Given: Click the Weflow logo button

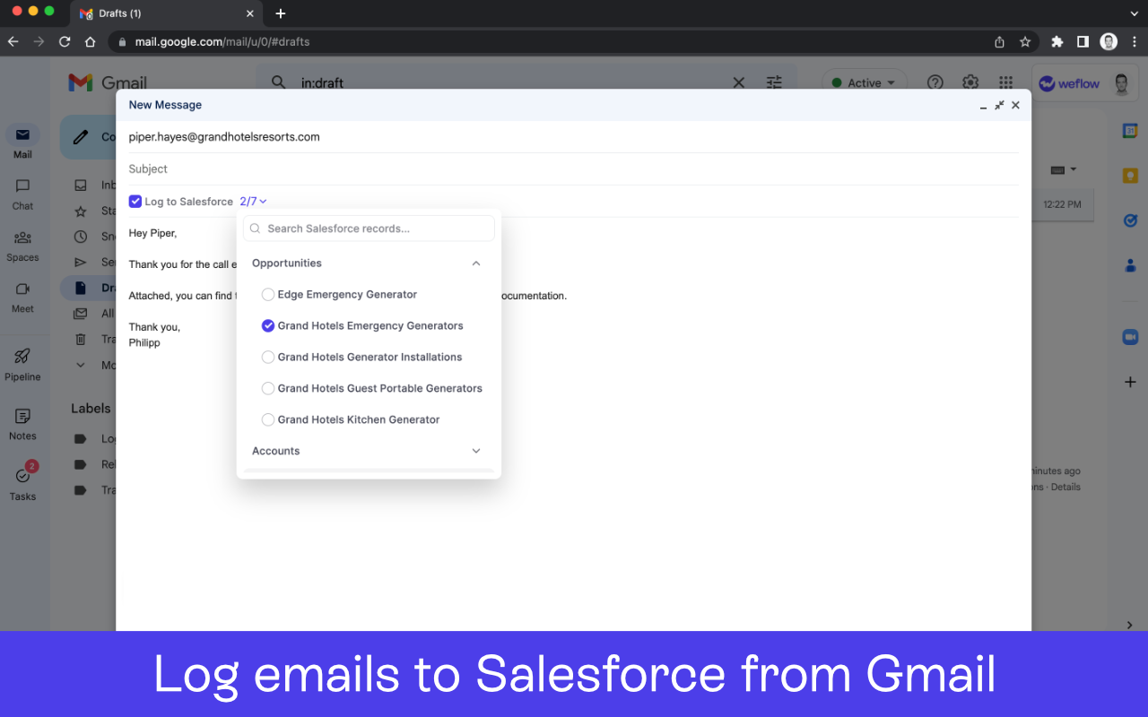Looking at the screenshot, I should (1069, 83).
